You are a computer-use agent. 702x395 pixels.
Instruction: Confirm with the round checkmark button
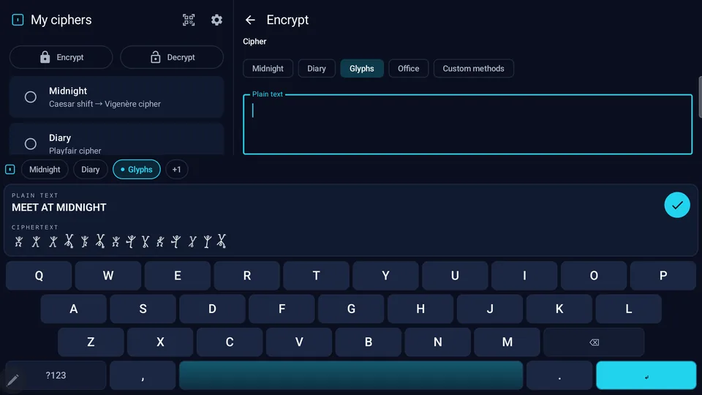[x=677, y=205]
